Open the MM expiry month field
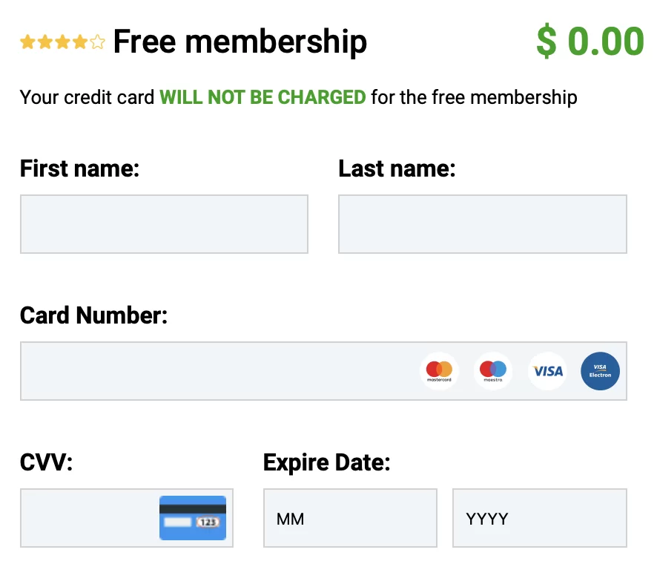This screenshot has height=564, width=657. (350, 518)
